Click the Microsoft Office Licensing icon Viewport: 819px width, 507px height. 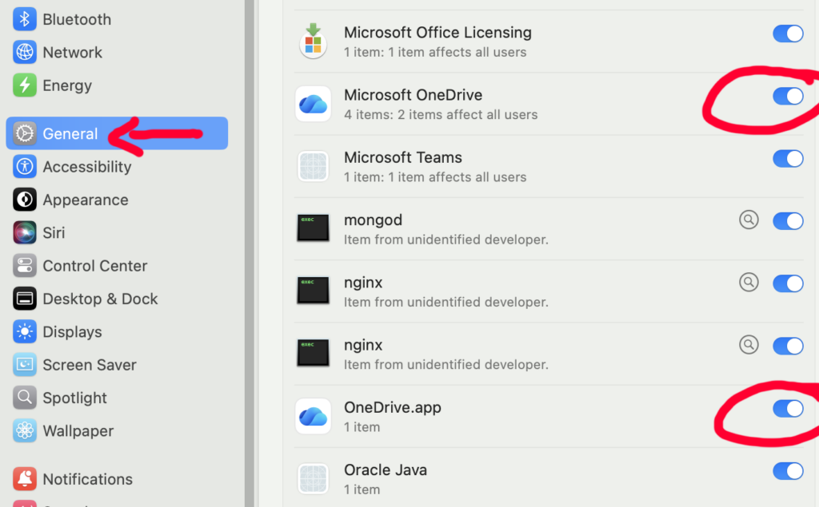pyautogui.click(x=314, y=42)
